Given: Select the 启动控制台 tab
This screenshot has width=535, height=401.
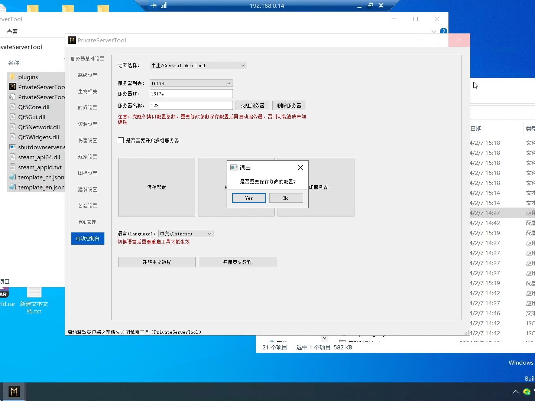Looking at the screenshot, I should 88,238.
